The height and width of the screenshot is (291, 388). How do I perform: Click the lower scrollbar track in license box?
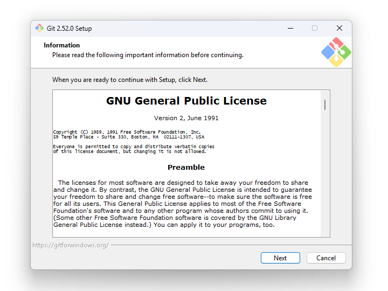[325, 173]
